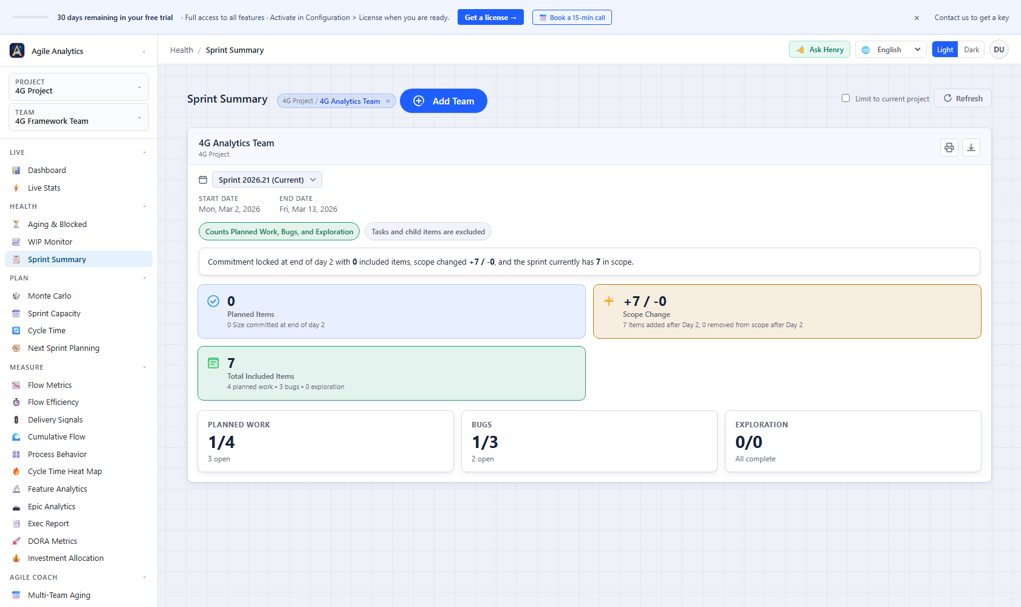This screenshot has height=607, width=1021.
Task: Click the Agile Analytics logo icon
Action: pyautogui.click(x=17, y=50)
